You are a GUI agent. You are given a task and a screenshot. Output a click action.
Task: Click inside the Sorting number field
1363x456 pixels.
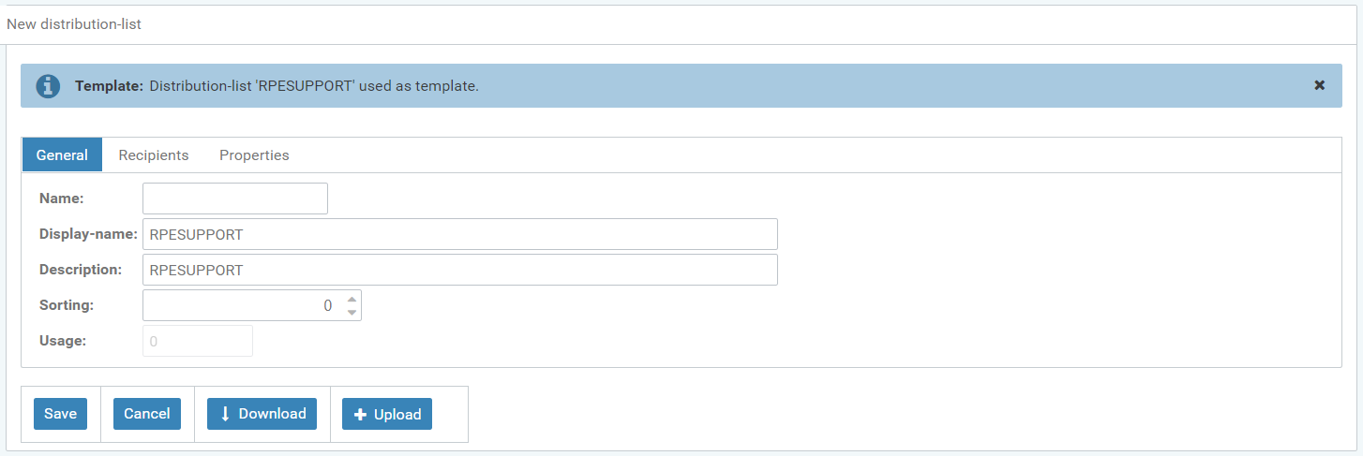click(239, 305)
